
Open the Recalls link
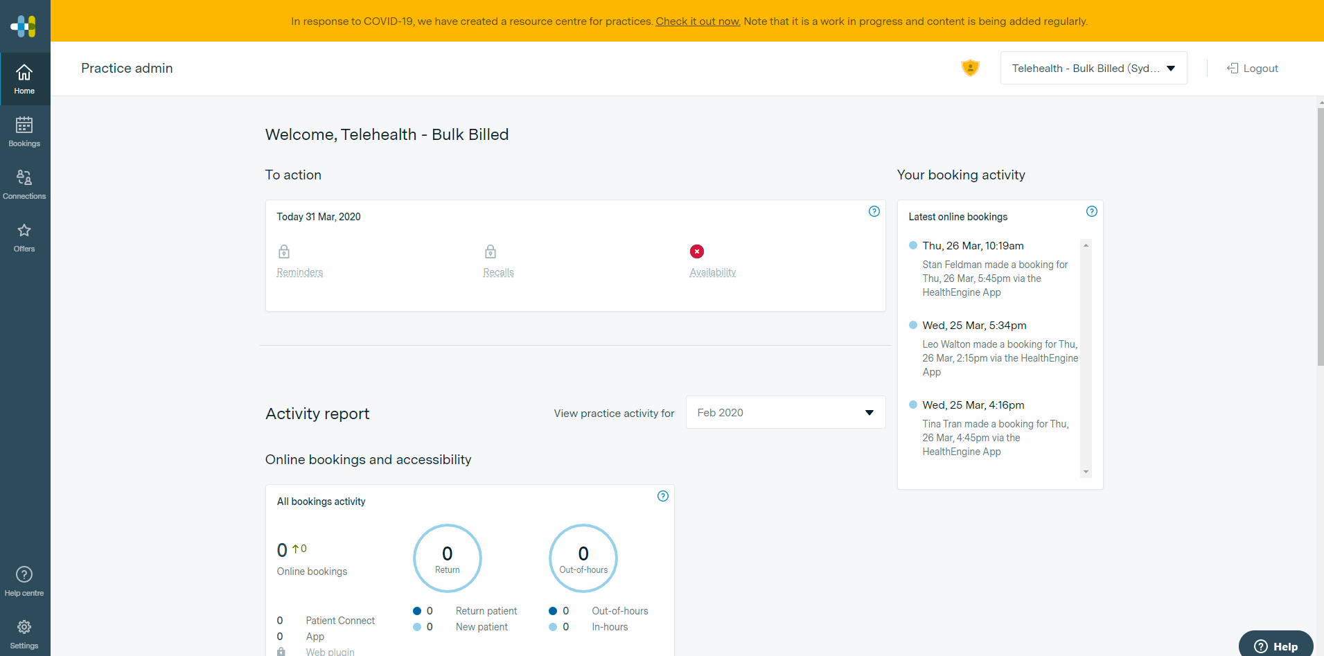tap(498, 272)
